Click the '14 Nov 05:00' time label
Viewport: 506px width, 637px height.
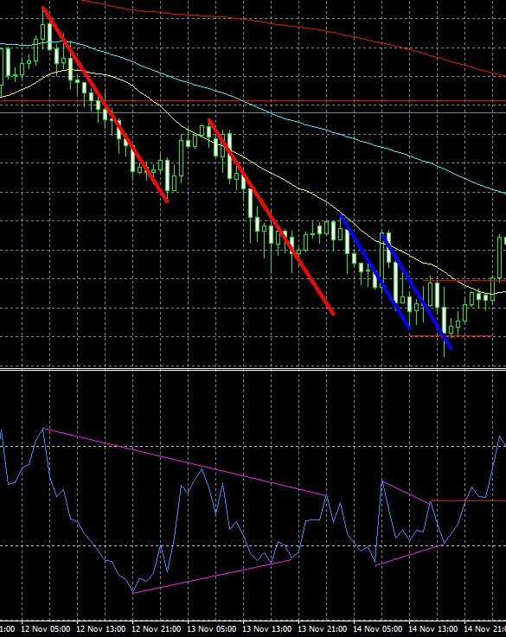378,629
